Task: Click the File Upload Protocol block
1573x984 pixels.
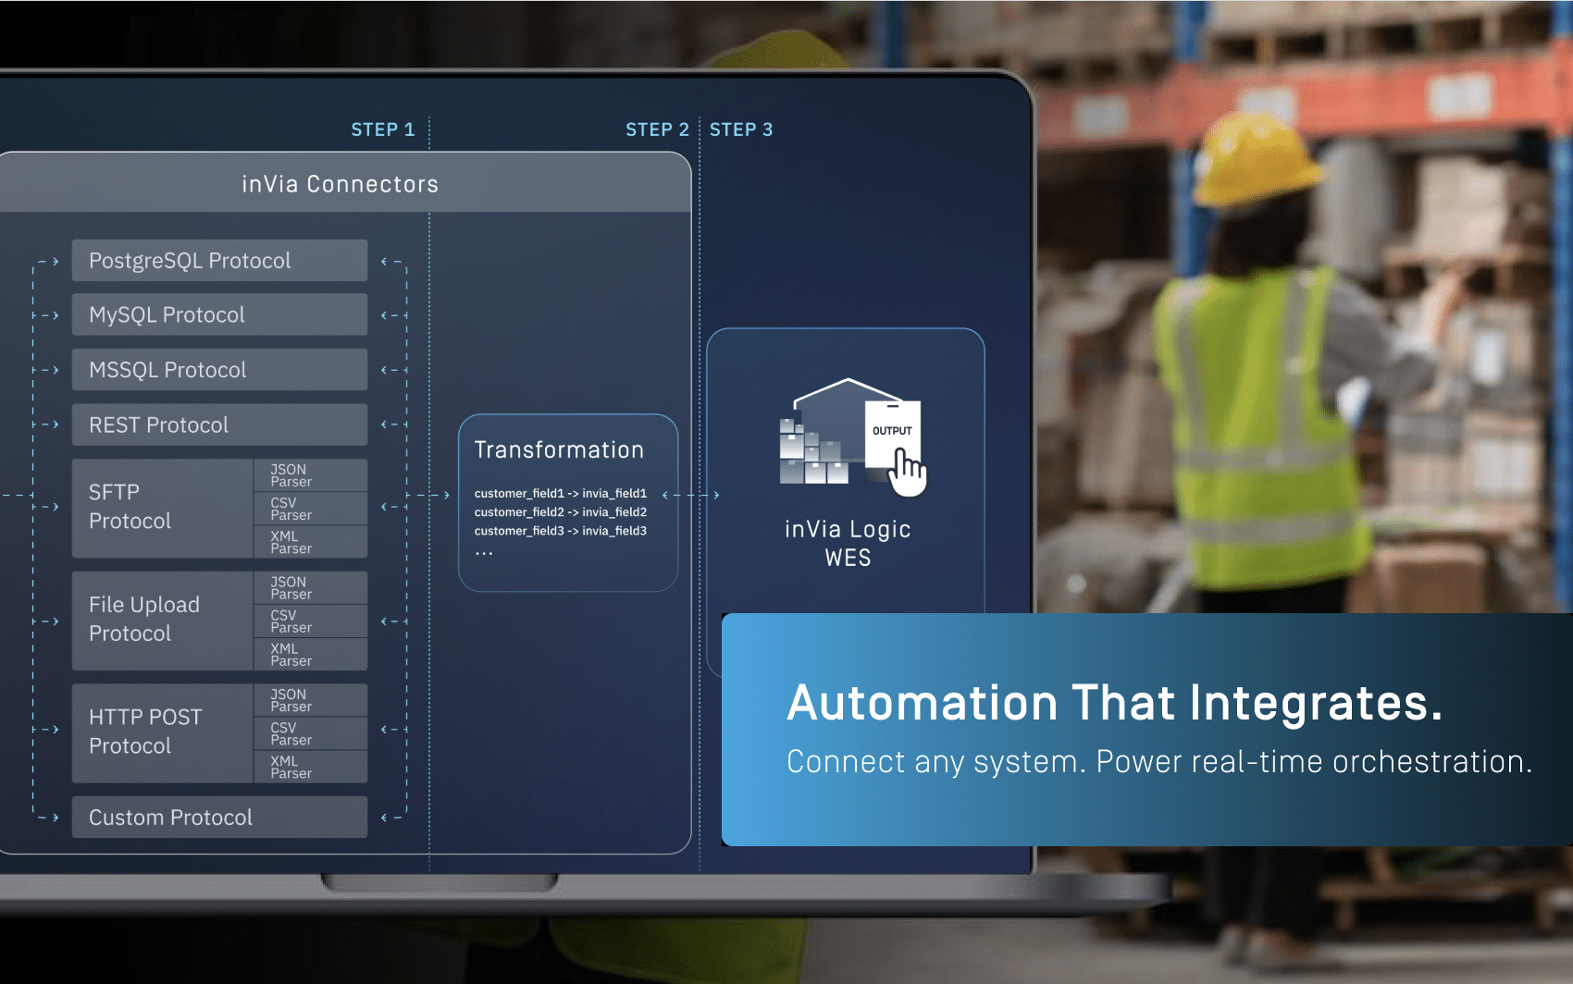Action: point(163,621)
